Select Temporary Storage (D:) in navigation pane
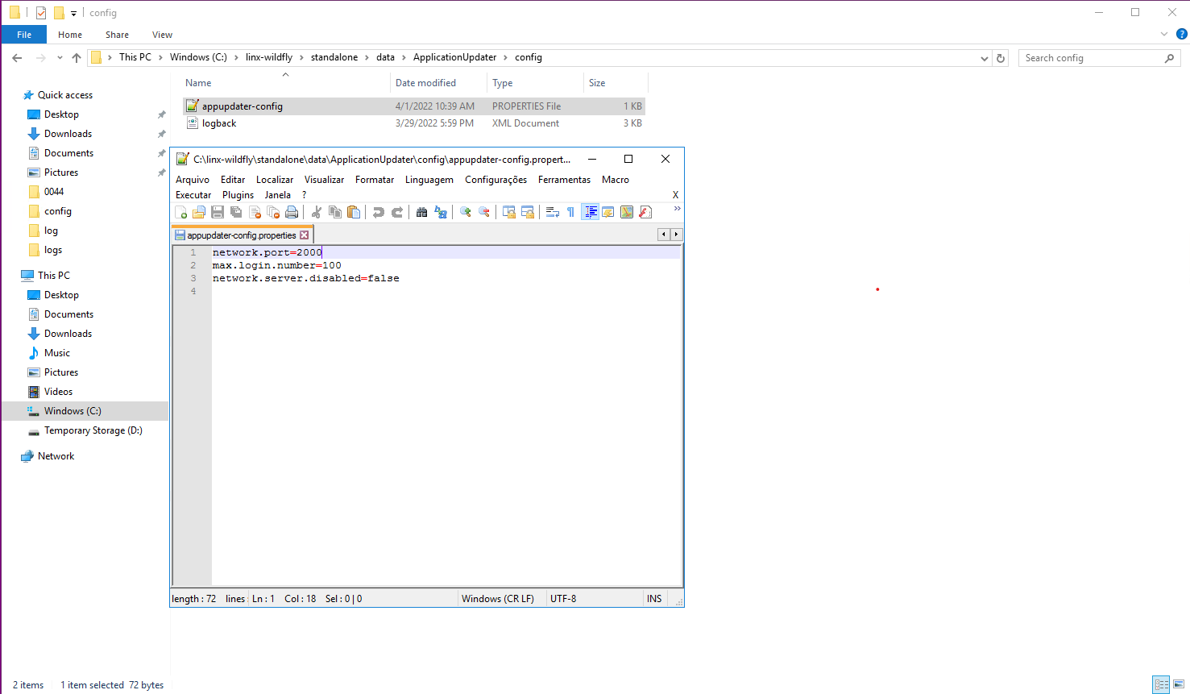This screenshot has height=694, width=1190. pos(93,430)
